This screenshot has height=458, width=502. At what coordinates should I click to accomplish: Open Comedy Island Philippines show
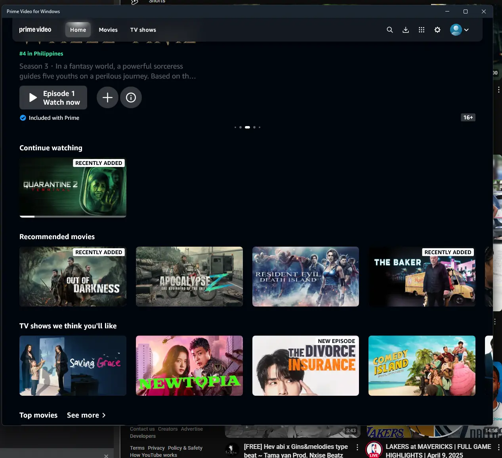(x=422, y=366)
